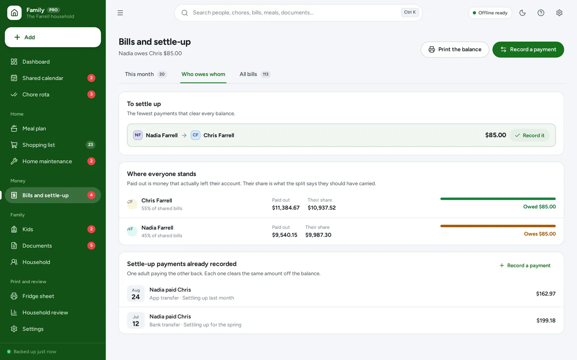Switch to dark mode via the moon icon
Screen dimensions: 577x360
[523, 13]
